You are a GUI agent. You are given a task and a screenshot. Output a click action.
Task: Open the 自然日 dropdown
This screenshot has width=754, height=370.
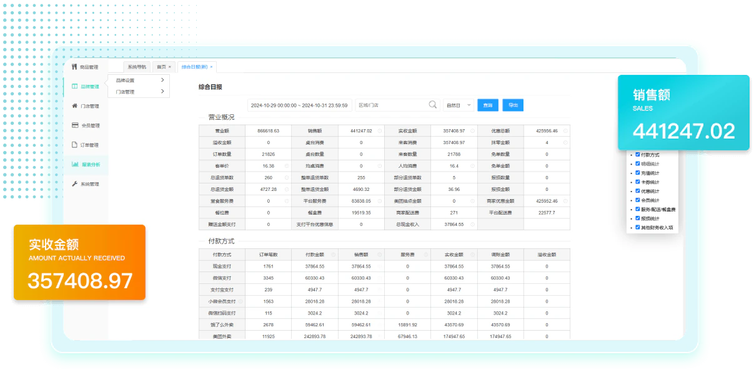pyautogui.click(x=458, y=105)
